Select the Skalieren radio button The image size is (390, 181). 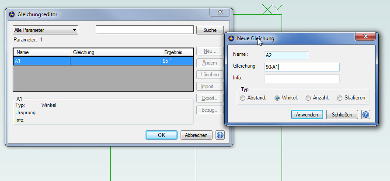point(340,98)
